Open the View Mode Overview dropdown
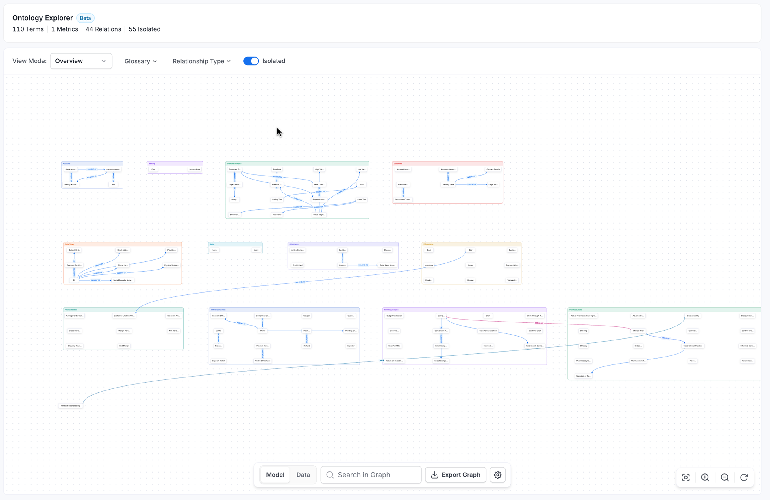 pyautogui.click(x=81, y=61)
